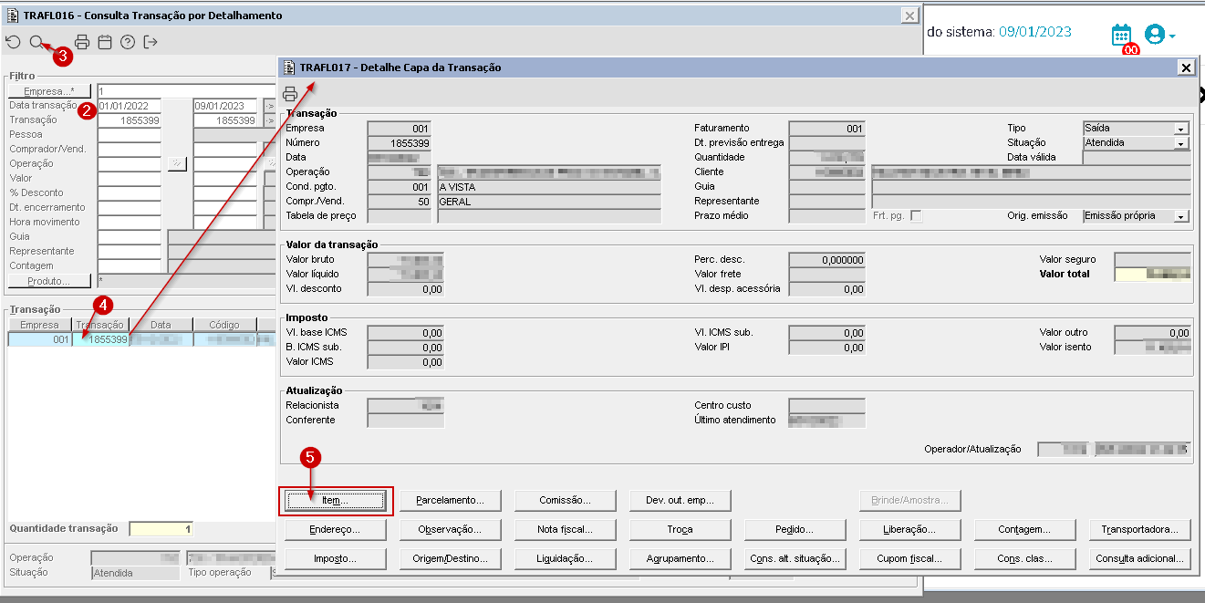Click the Troca button
The image size is (1205, 603).
(680, 529)
